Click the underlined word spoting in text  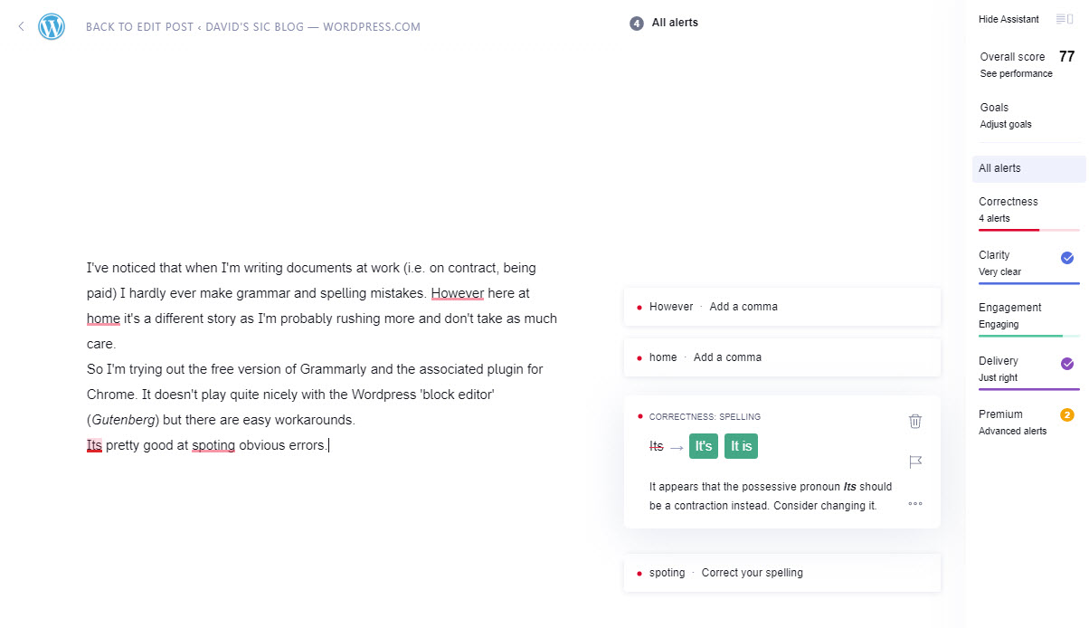click(x=213, y=445)
